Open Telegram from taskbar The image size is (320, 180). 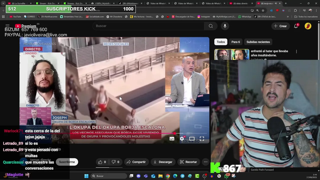182,176
